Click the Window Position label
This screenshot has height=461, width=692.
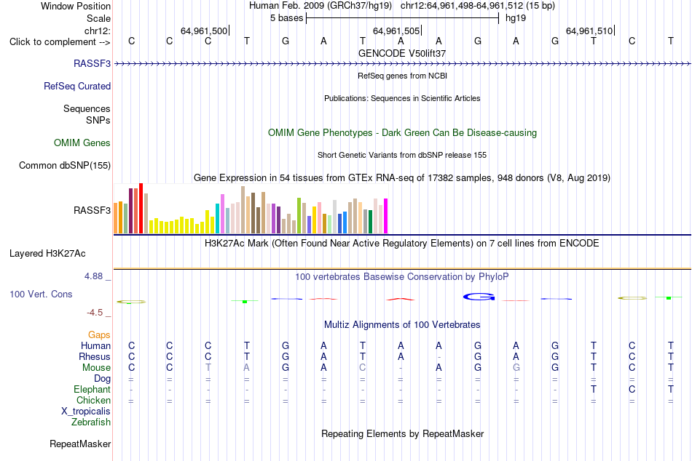[76, 6]
